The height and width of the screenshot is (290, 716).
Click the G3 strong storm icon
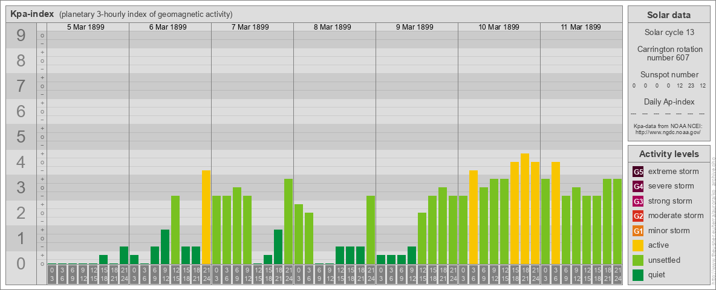click(x=638, y=201)
